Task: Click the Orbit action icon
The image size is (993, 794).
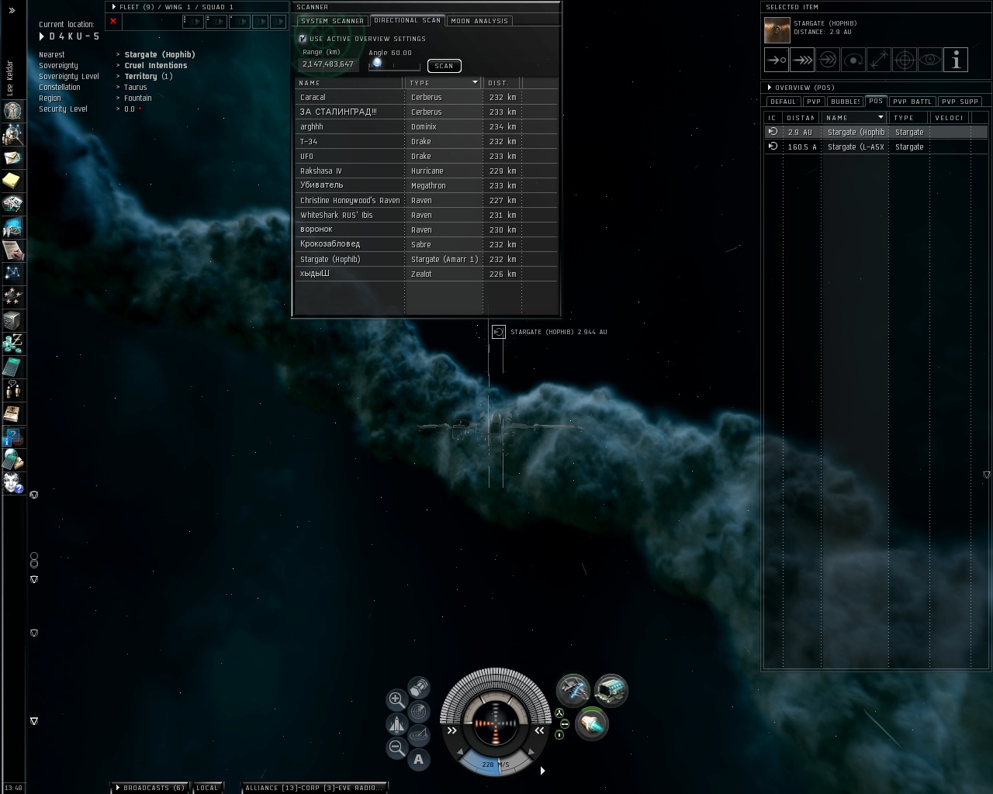Action: pos(853,60)
